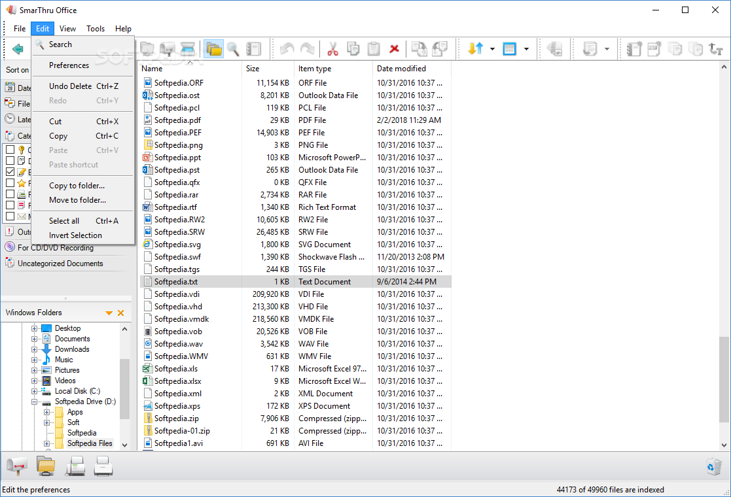731x497 pixels.
Task: Expand the Apps folder node
Action: click(46, 412)
